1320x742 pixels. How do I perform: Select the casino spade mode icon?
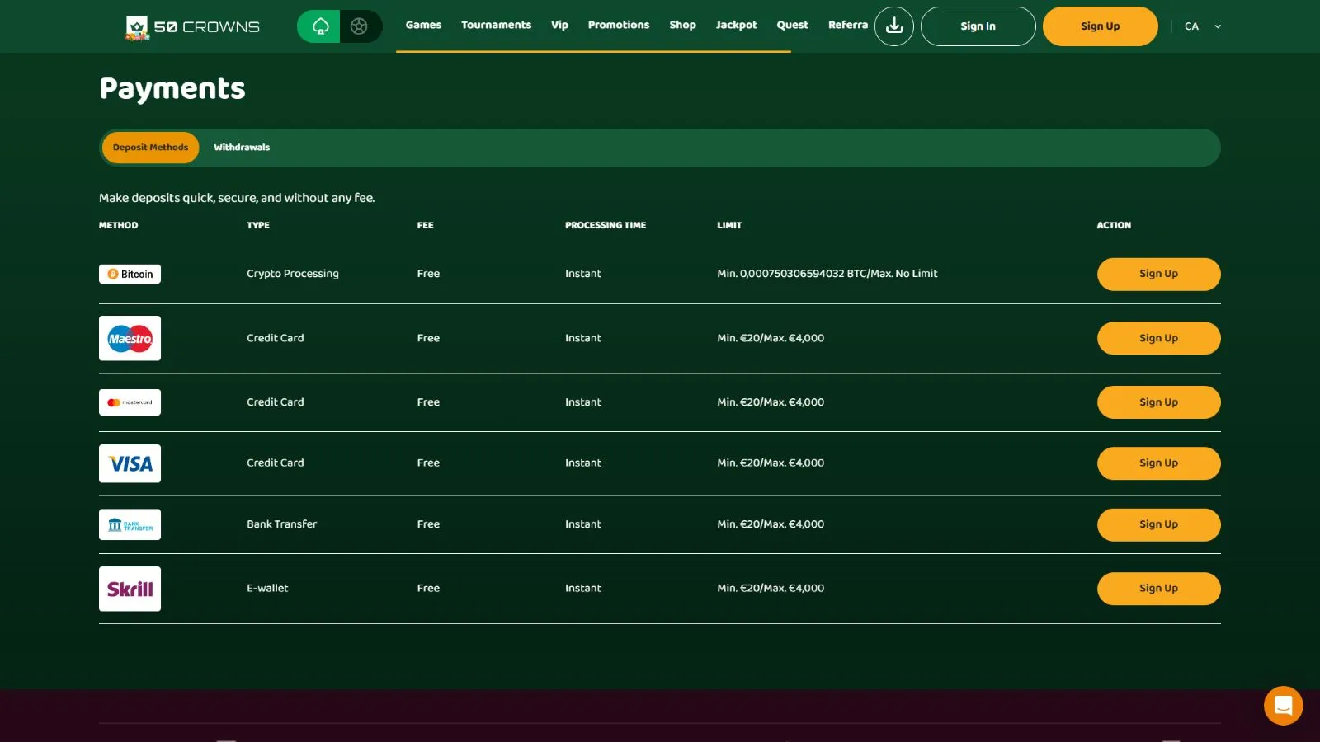click(319, 26)
